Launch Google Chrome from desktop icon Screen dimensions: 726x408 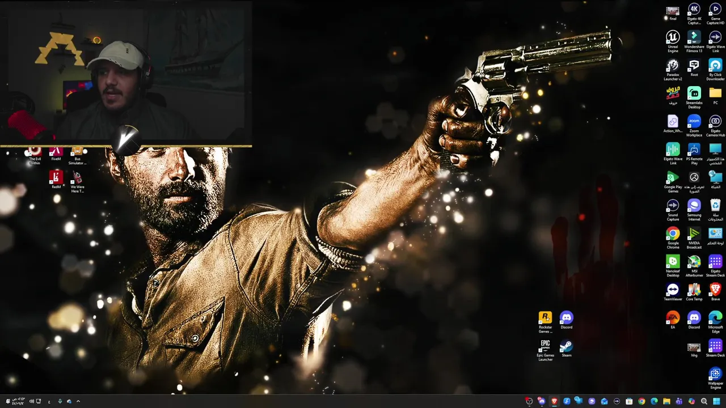pyautogui.click(x=673, y=237)
